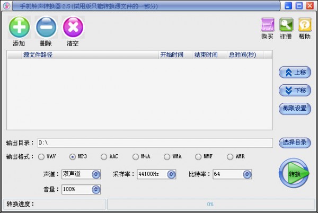Click the total time (总时间(秒)) column header
Viewport: 318px width, 213px height.
click(x=245, y=55)
